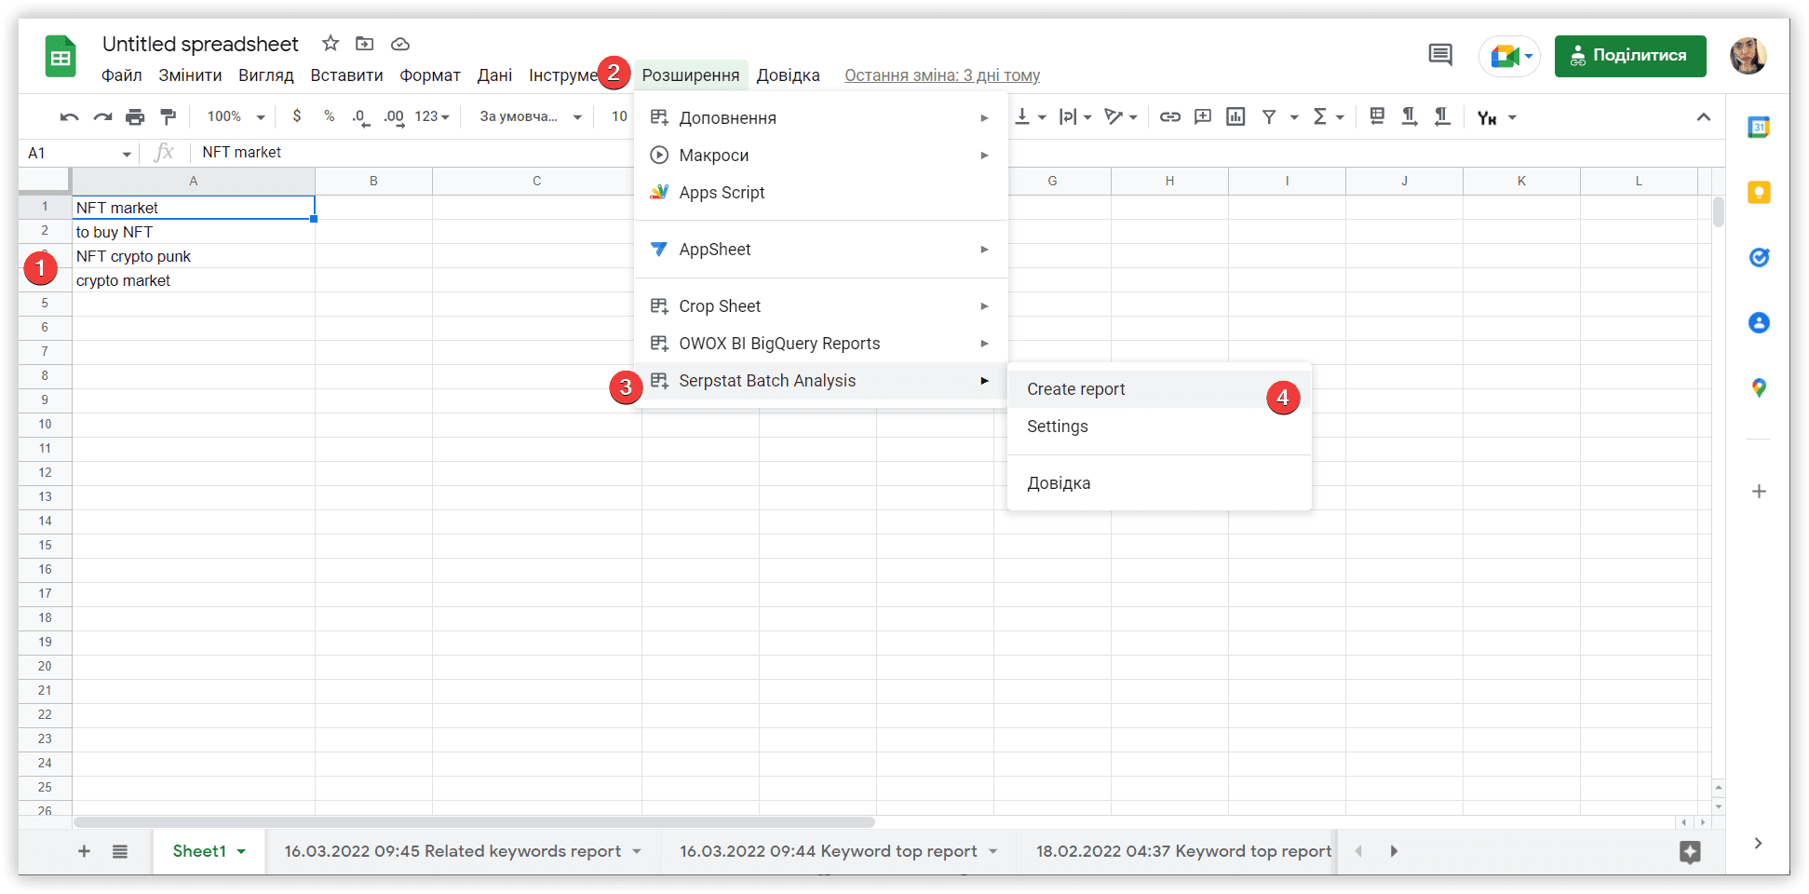This screenshot has height=894, width=1809.
Task: Switch to 18.02.2022 04:37 Keyword top report tab
Action: tap(1183, 852)
